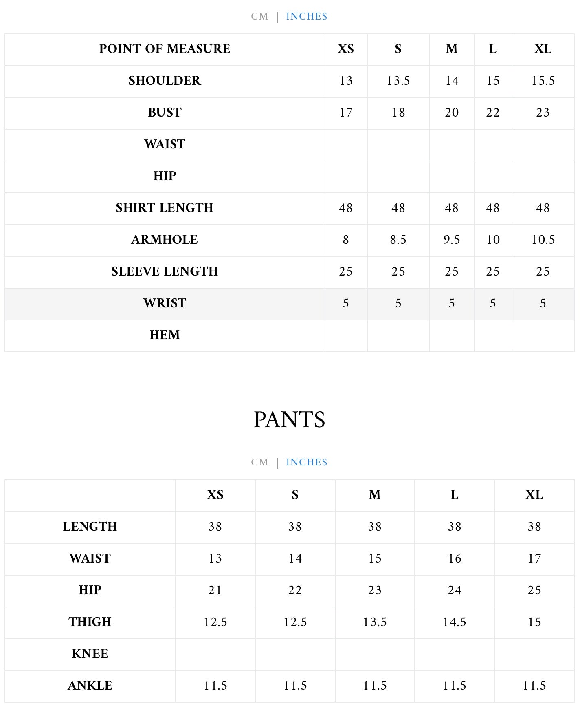The image size is (580, 728).
Task: Click the pants LENGTH row label
Action: 90,527
